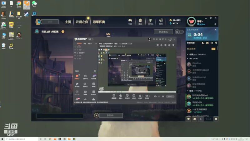Click the taskbar search box

21,139
